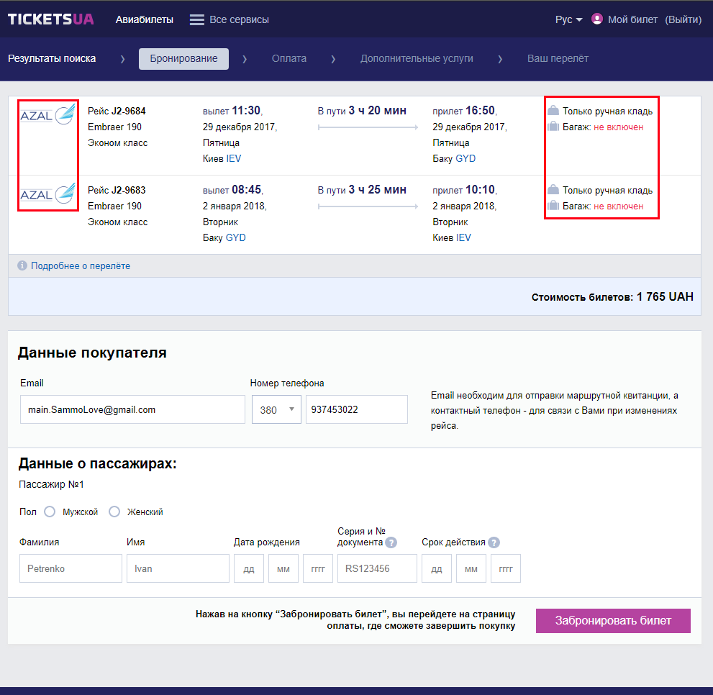Click the AZAL logo of flight J2-9684
This screenshot has width=713, height=695.
pyautogui.click(x=47, y=115)
